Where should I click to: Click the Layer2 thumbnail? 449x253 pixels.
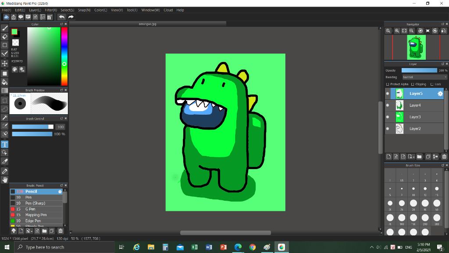399,129
